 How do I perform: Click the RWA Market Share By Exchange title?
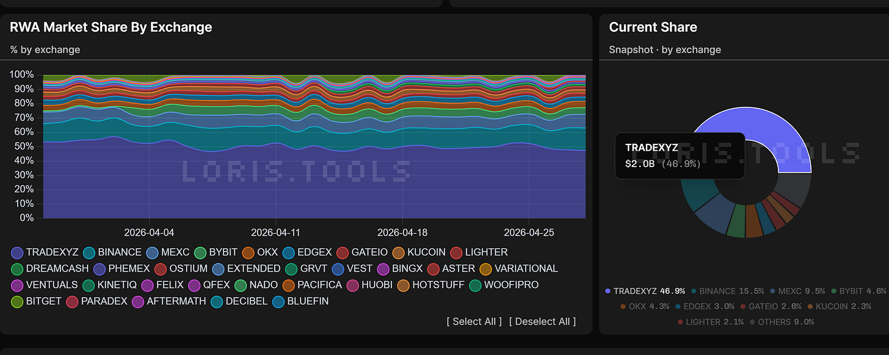pyautogui.click(x=111, y=27)
